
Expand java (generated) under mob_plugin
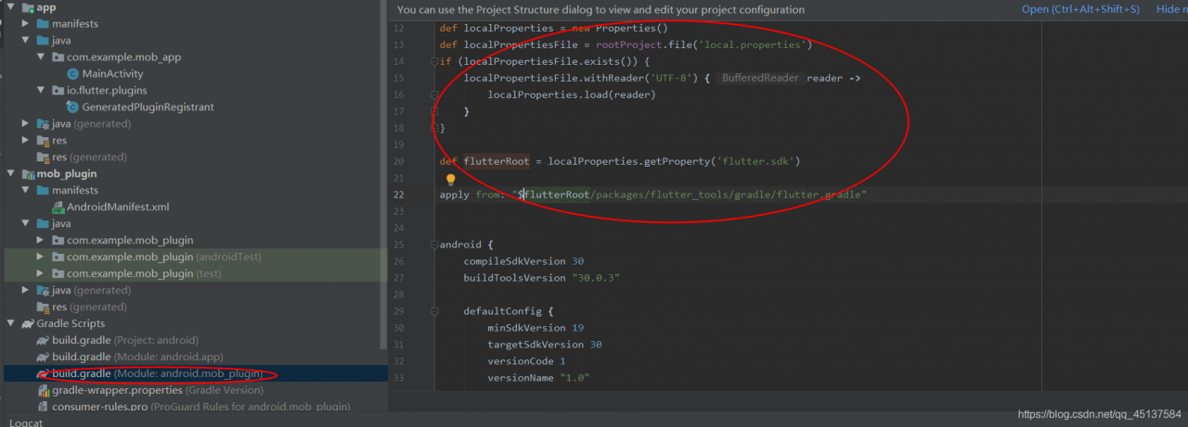pyautogui.click(x=26, y=291)
